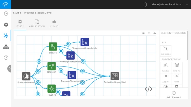
Task: Click the ELEMENT TOOLBOX panel title
Action: pos(173,33)
